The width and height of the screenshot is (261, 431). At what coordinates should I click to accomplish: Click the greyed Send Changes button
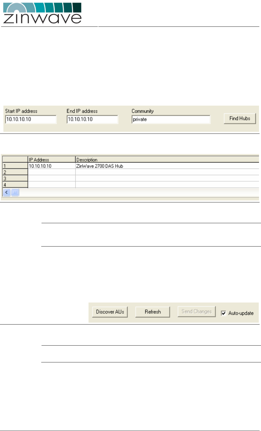tap(196, 311)
